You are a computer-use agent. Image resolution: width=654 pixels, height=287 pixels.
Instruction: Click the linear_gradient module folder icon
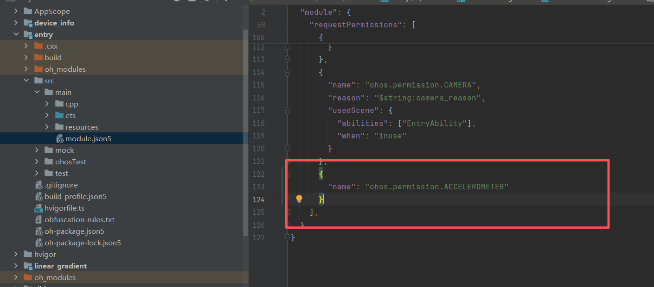pos(28,266)
